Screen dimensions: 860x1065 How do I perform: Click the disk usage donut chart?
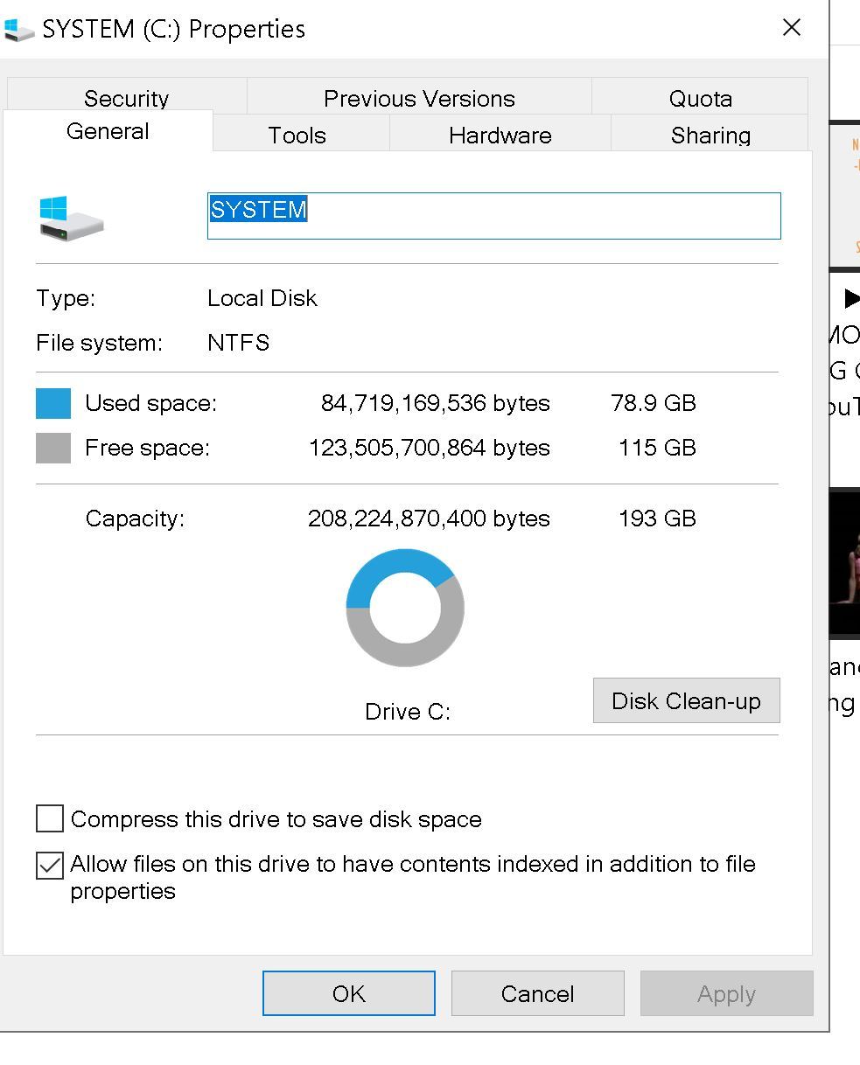click(405, 608)
